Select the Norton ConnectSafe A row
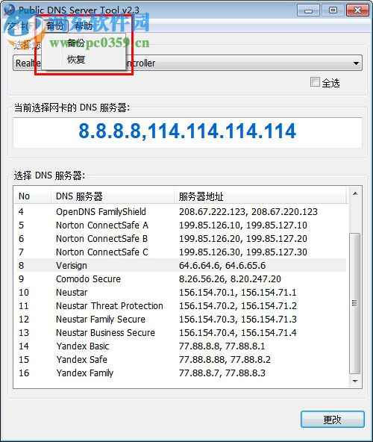373x442 pixels. tap(181, 225)
